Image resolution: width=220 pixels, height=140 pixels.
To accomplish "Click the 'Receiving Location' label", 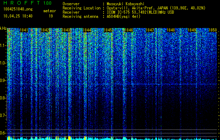I will coord(81,8).
